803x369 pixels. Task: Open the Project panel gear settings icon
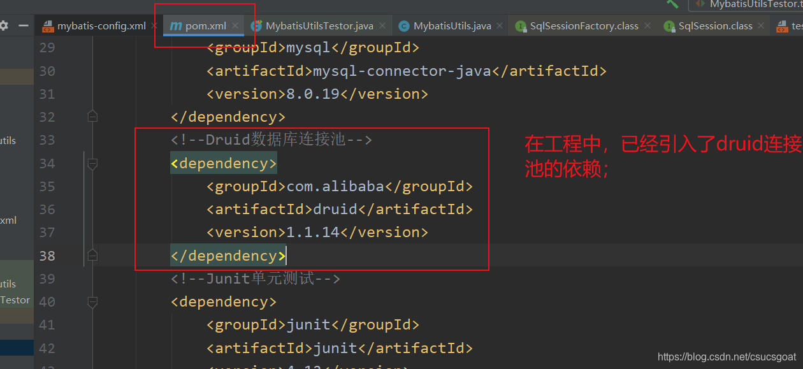pyautogui.click(x=4, y=26)
